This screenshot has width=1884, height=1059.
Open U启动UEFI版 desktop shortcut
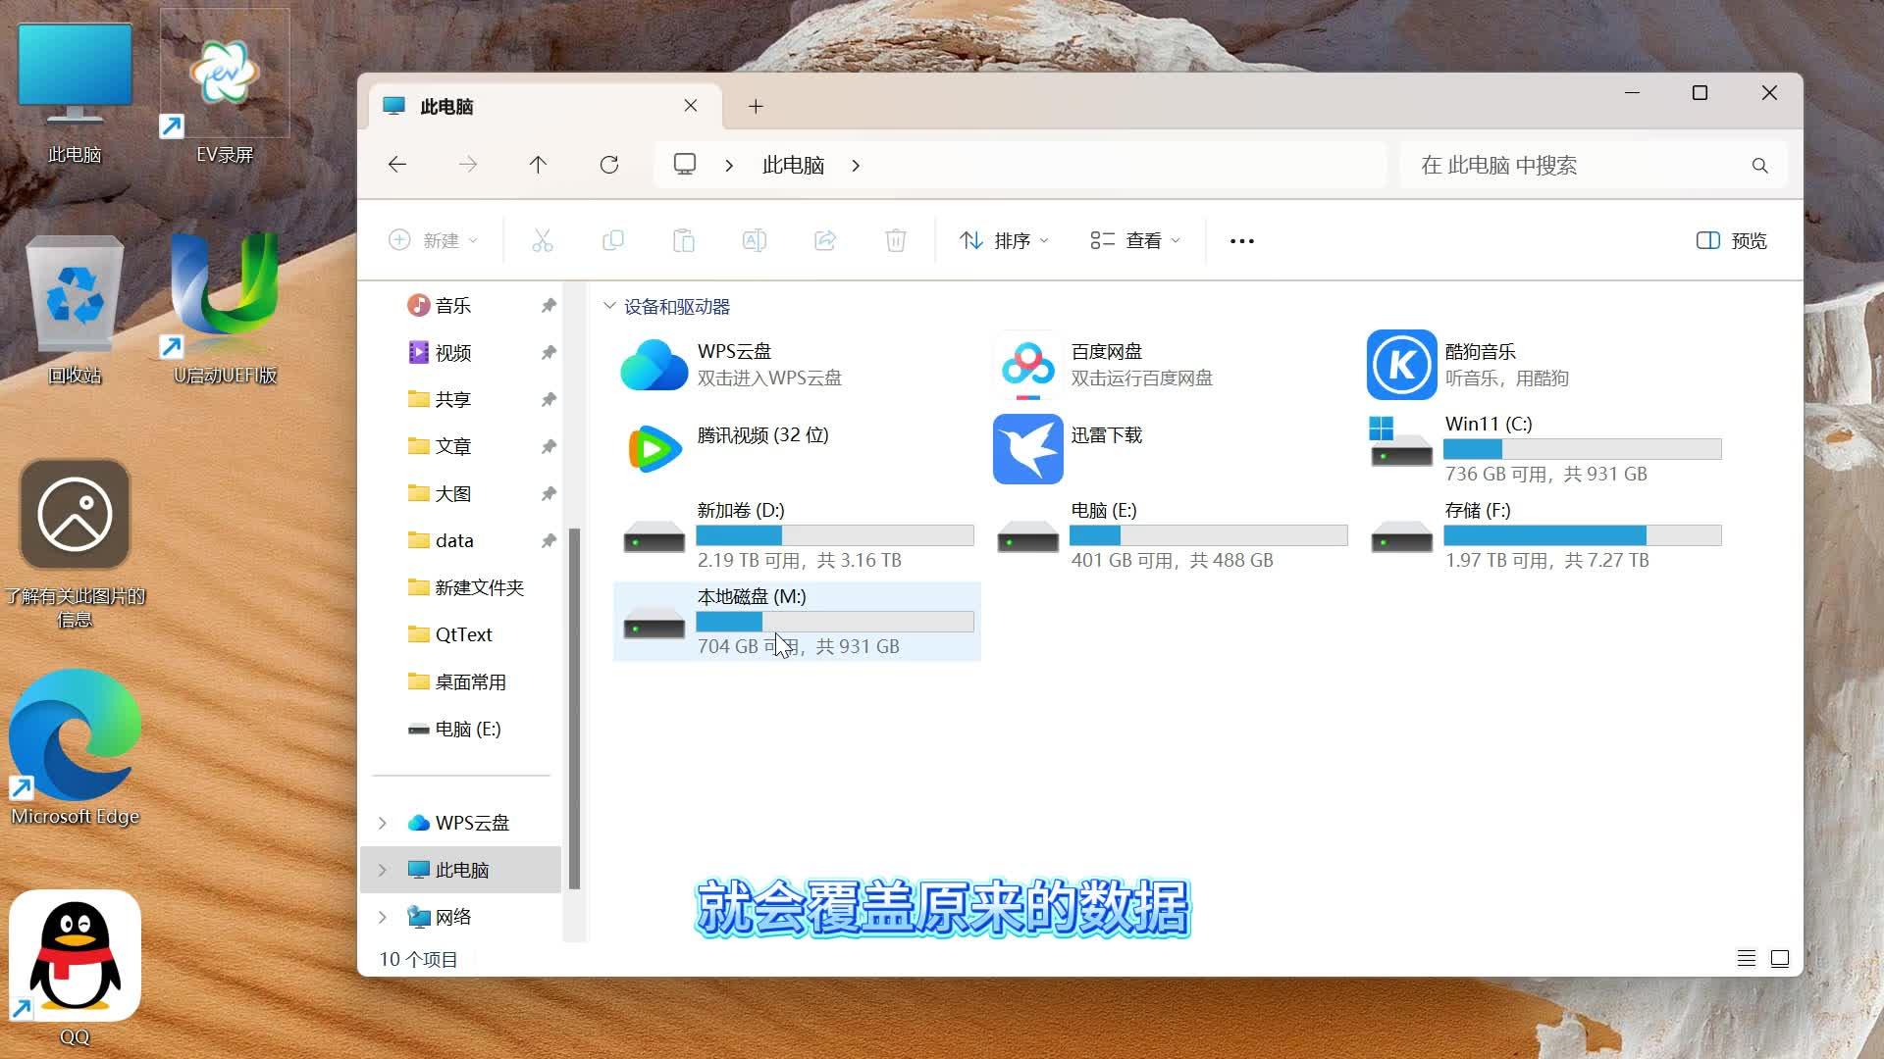(225, 310)
